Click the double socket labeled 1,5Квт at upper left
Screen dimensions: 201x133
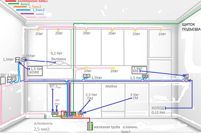(17, 60)
